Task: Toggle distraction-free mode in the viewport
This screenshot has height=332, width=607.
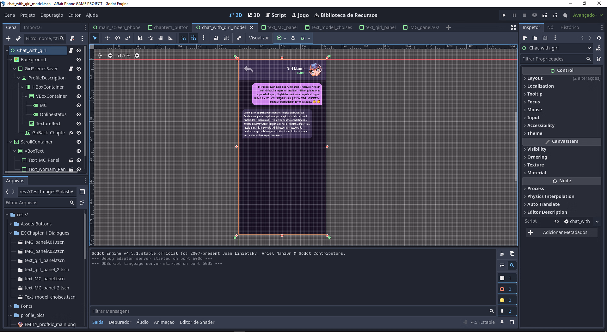Action: [513, 28]
